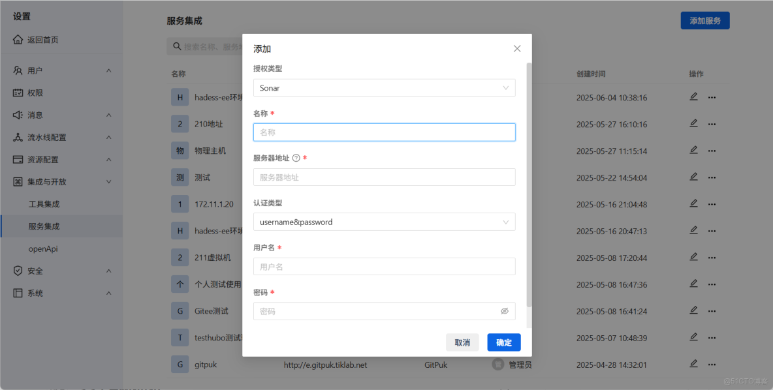This screenshot has height=390, width=773.
Task: Click inside the 名称 input field
Action: pyautogui.click(x=384, y=132)
